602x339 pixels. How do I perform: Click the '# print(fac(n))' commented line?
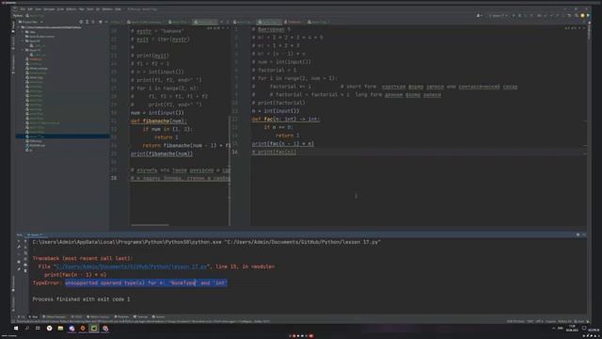(274, 152)
